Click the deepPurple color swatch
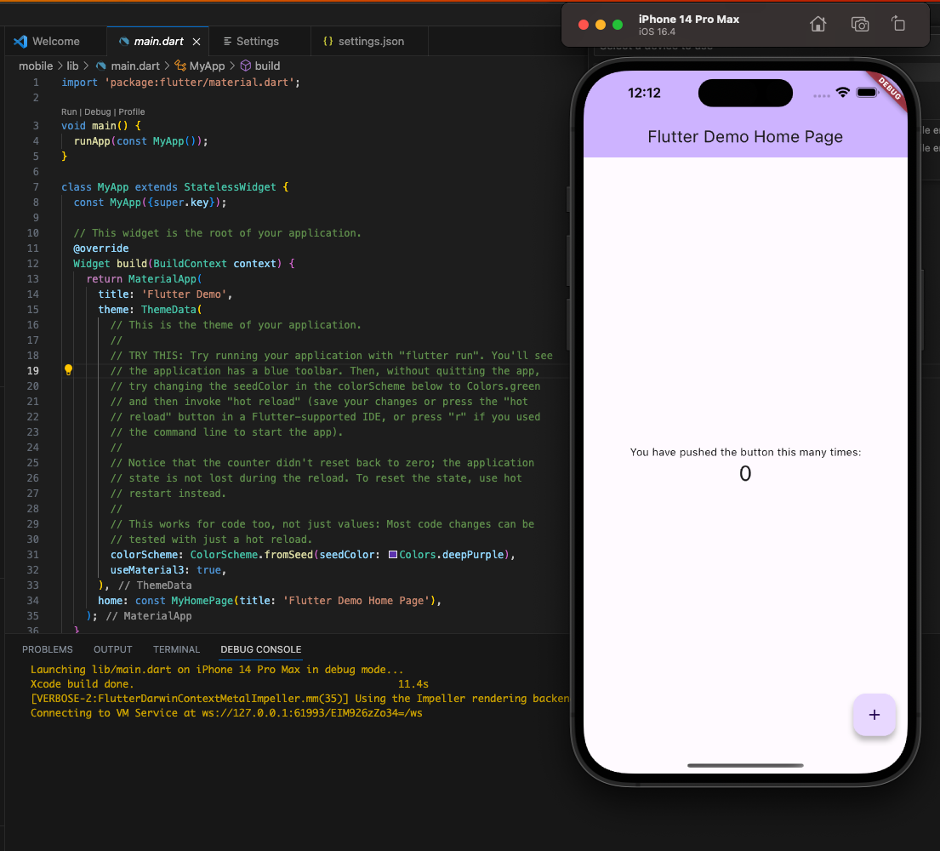940x851 pixels. tap(393, 555)
